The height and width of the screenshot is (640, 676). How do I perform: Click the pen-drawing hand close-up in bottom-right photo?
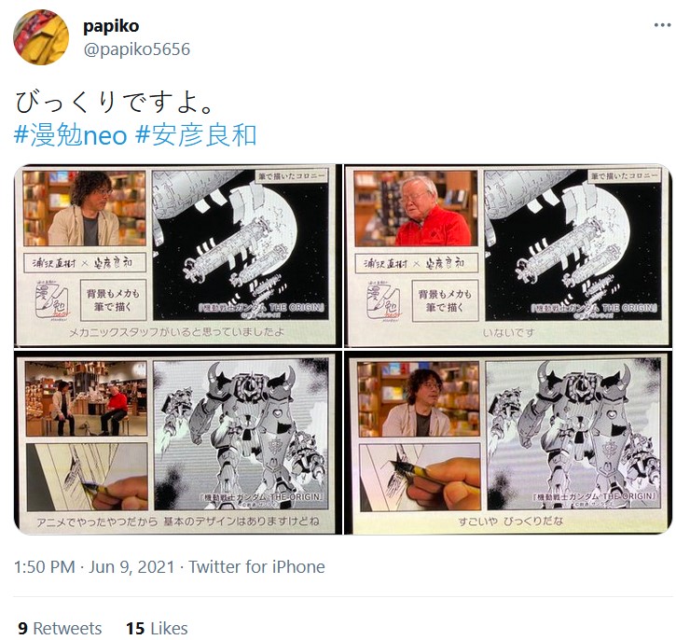[x=420, y=477]
